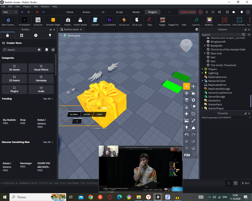
Task: Expand the Deer God model
Action: point(205,53)
